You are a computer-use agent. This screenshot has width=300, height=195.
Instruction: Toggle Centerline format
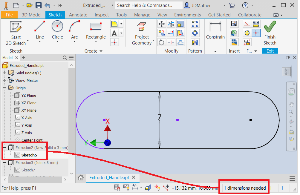(x=247, y=33)
